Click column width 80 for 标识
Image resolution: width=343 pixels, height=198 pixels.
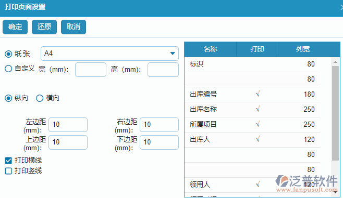[x=311, y=64]
